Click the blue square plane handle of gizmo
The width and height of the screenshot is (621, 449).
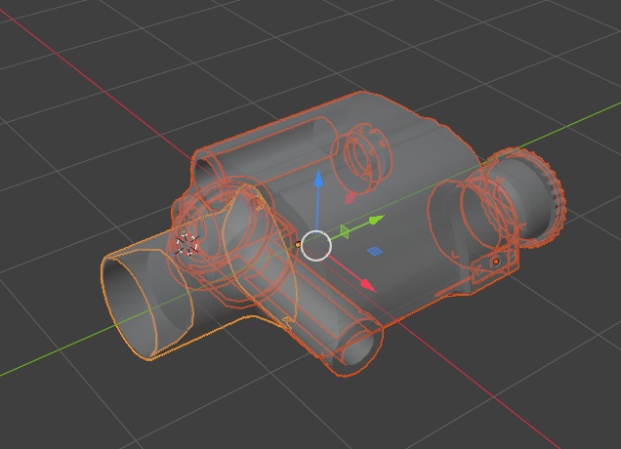(375, 251)
